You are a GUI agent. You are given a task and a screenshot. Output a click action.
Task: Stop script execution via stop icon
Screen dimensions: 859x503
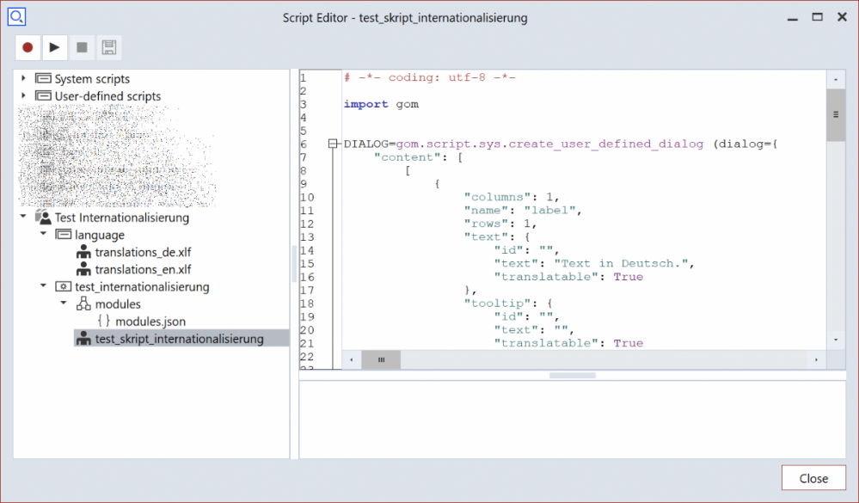tap(82, 47)
